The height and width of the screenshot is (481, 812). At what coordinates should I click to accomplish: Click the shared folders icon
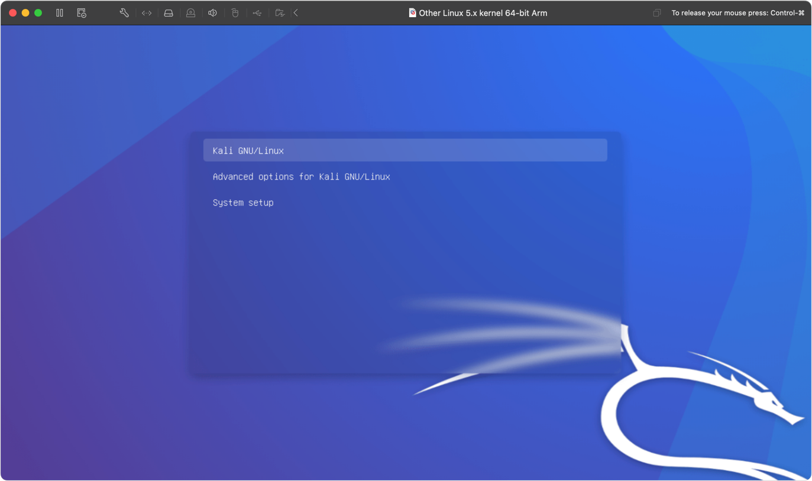click(280, 13)
